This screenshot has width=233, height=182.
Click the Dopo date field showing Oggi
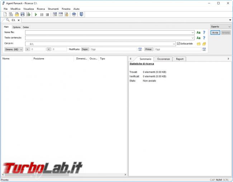click(x=113, y=49)
